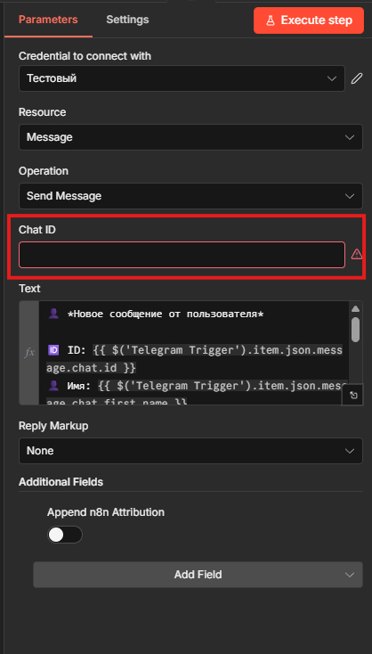This screenshot has height=654, width=372.
Task: Click the fx expression icon in Text field
Action: pyautogui.click(x=29, y=353)
